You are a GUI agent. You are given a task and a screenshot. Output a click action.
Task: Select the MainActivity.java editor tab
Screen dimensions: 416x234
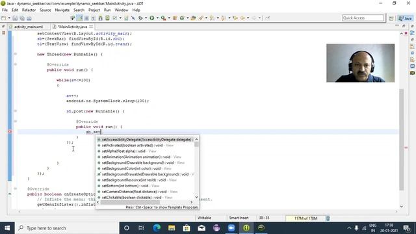click(x=72, y=27)
